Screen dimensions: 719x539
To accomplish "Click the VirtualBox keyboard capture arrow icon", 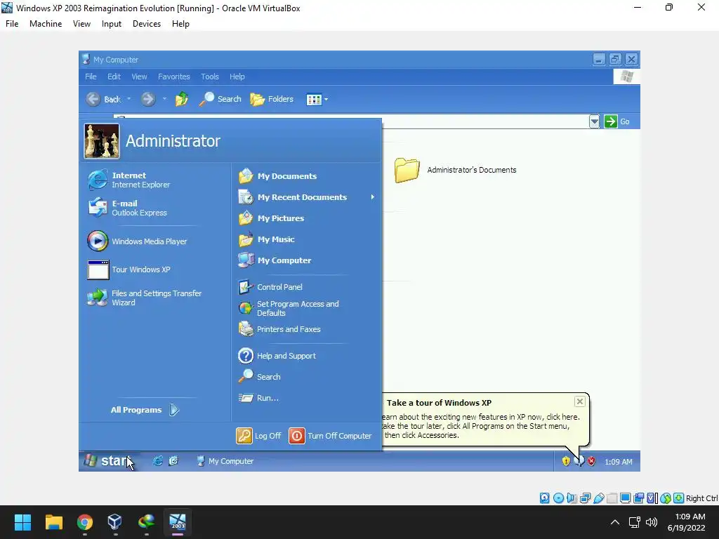I will click(x=679, y=498).
